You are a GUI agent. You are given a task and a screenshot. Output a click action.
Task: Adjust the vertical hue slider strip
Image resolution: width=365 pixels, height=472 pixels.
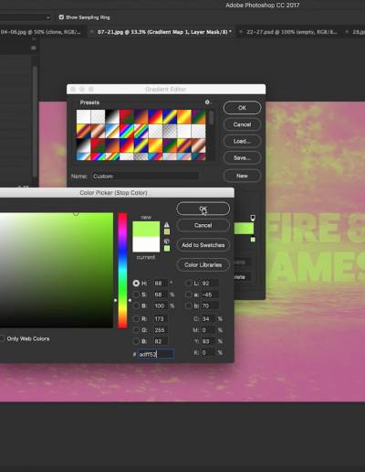pyautogui.click(x=122, y=270)
